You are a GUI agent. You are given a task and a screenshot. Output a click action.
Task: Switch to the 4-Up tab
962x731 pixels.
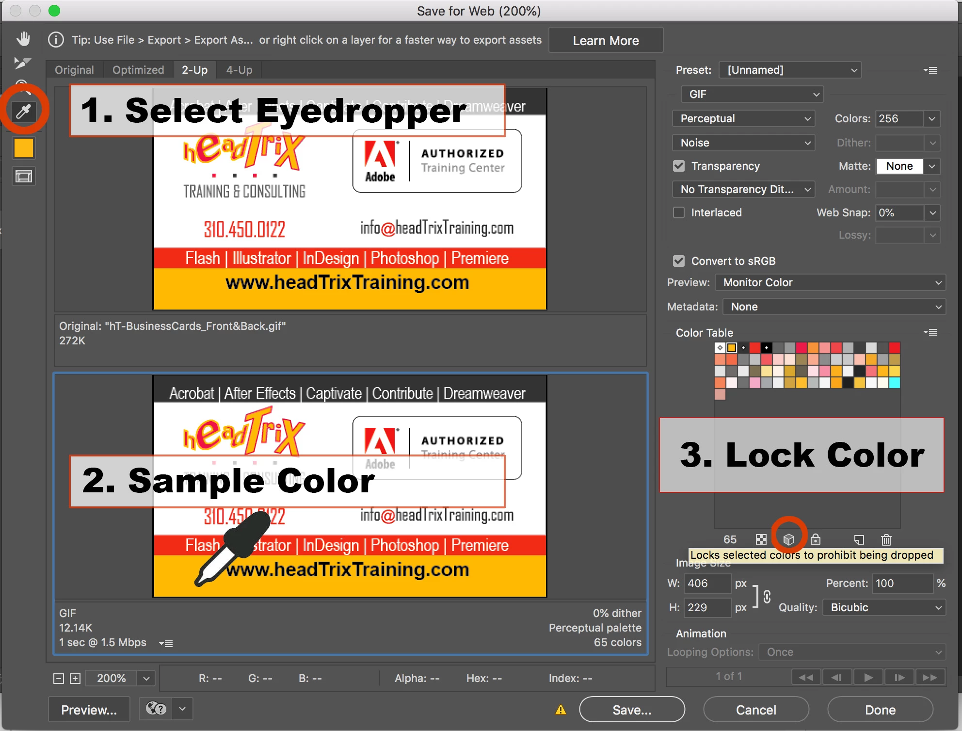click(239, 70)
